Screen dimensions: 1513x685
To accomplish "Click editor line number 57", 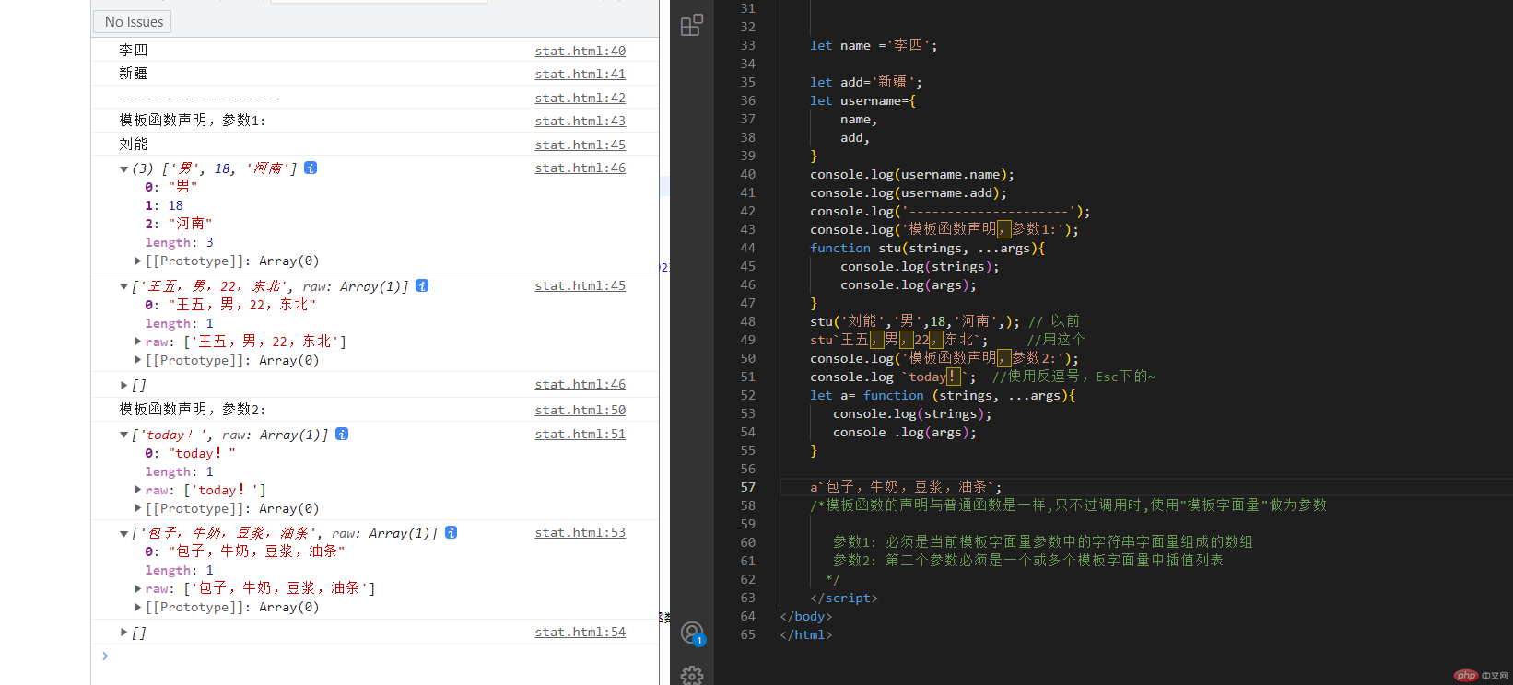I will click(x=747, y=487).
